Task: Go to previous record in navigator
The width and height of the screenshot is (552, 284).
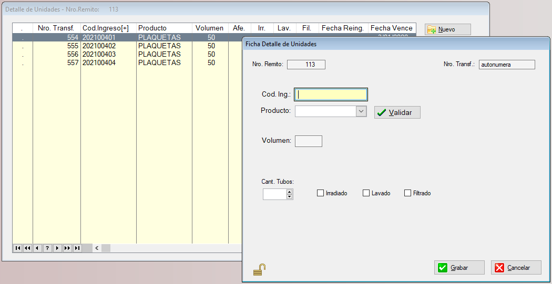Action: coord(37,248)
